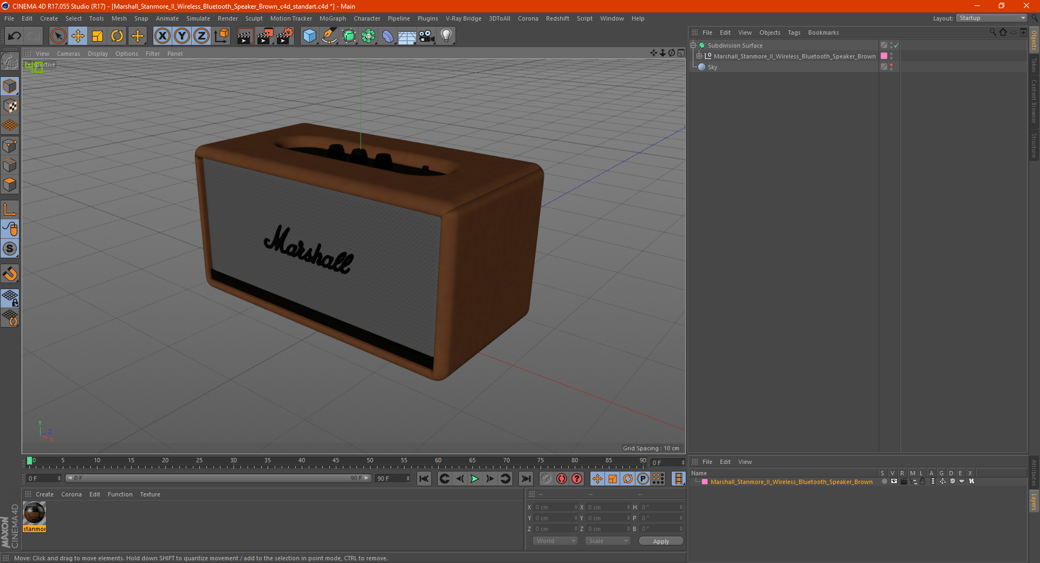The height and width of the screenshot is (563, 1040).
Task: Expand the Marshall_Stanmore object node
Action: coord(699,56)
